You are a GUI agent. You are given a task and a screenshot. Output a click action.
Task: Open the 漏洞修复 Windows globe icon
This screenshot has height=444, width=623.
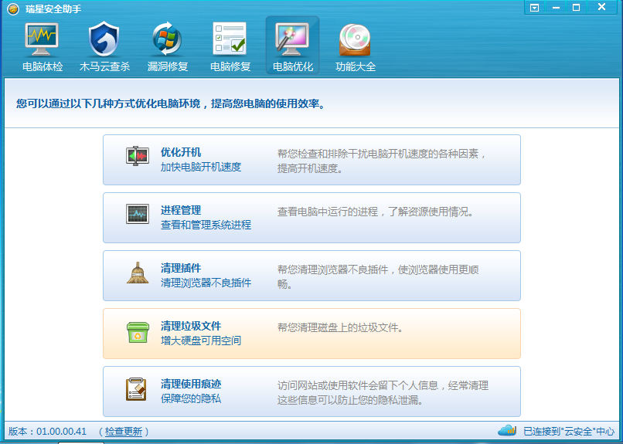tap(167, 39)
